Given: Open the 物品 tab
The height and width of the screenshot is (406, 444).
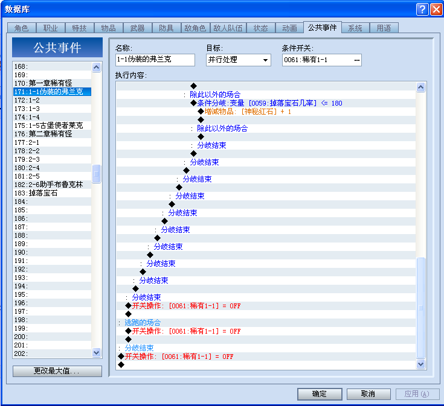Looking at the screenshot, I should coord(109,28).
